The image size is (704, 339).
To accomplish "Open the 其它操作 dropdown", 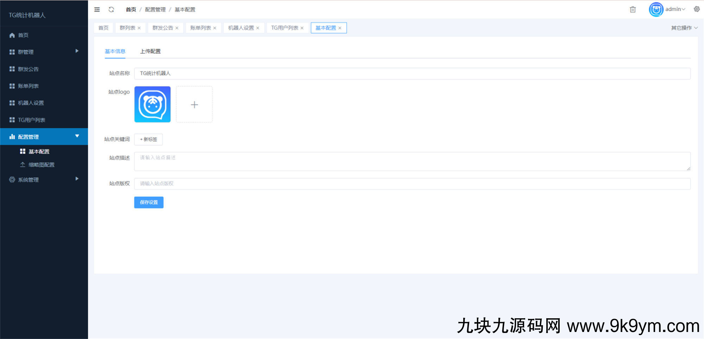I will [684, 28].
